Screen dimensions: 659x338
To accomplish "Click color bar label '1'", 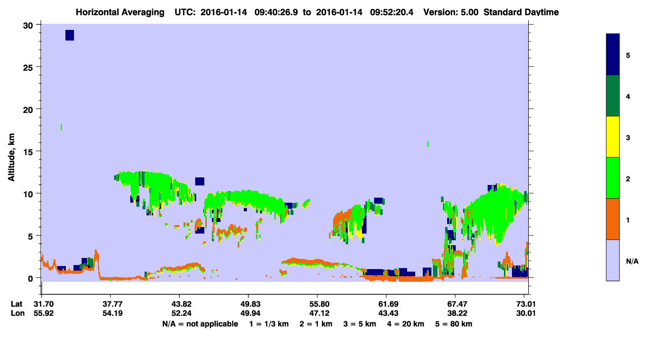I will pos(628,220).
